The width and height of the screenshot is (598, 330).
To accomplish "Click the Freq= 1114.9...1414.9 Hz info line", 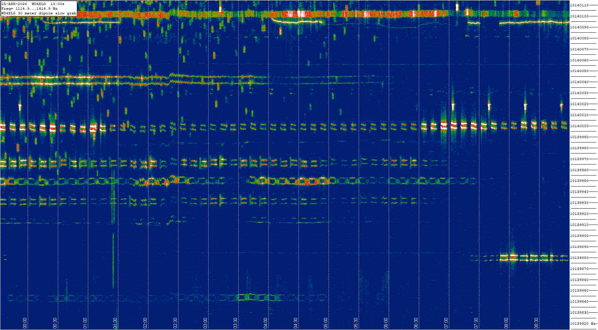I will pyautogui.click(x=29, y=8).
